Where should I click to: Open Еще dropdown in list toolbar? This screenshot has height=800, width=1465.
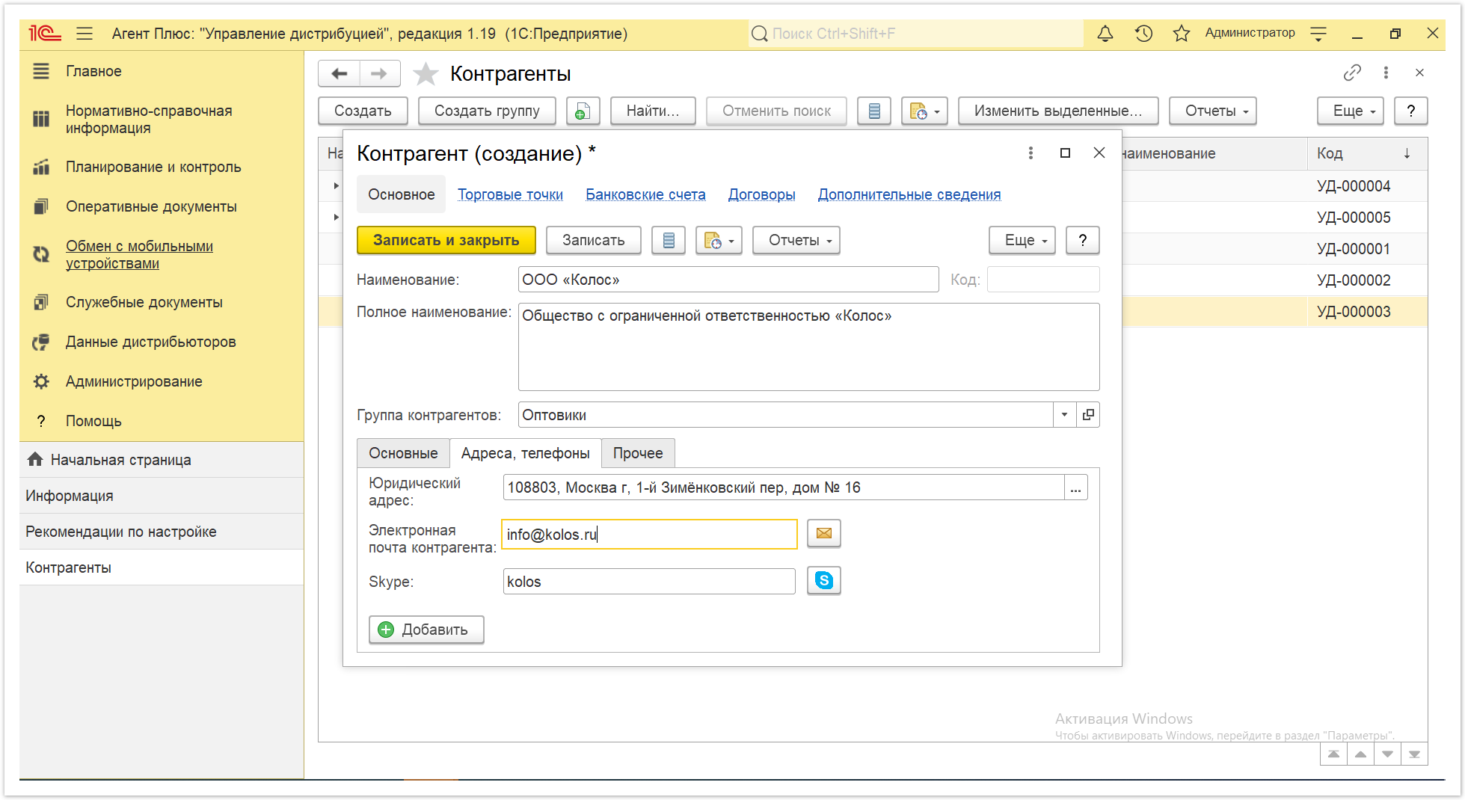click(x=1350, y=111)
